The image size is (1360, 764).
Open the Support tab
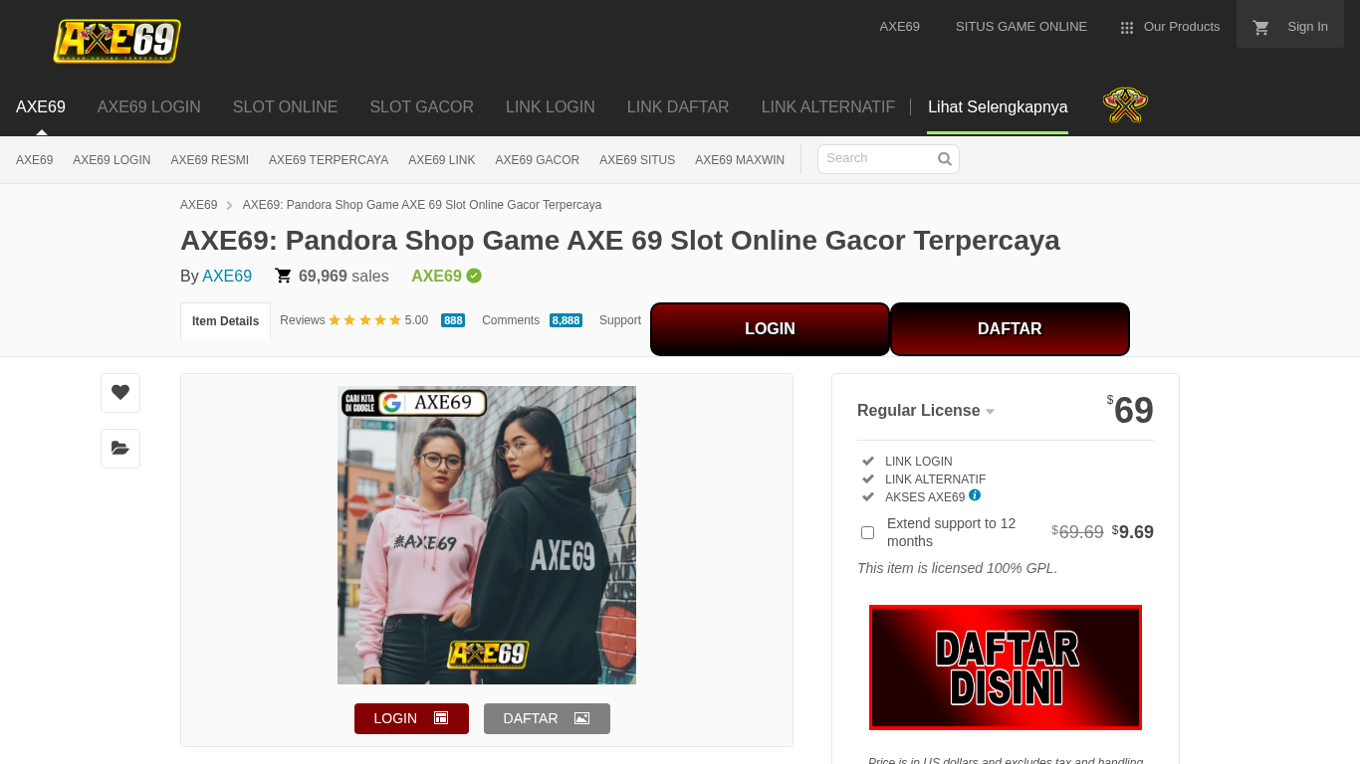tap(620, 320)
